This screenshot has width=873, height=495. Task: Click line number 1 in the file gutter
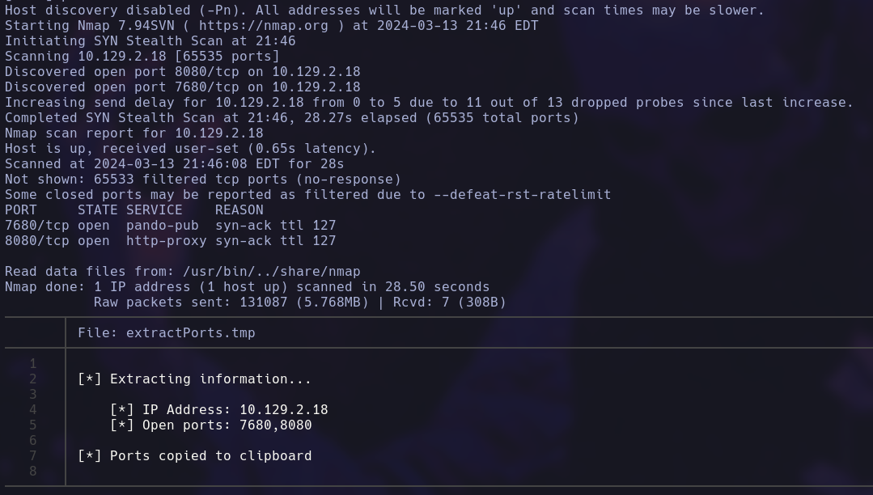tap(33, 363)
